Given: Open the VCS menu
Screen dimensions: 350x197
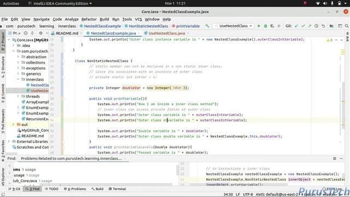Looking at the screenshot, I should pyautogui.click(x=138, y=19).
